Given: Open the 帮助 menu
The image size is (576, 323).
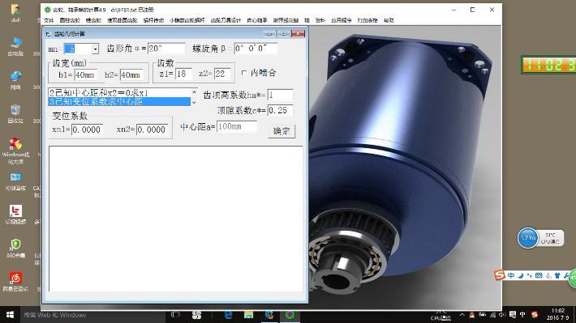Looking at the screenshot, I should (389, 20).
